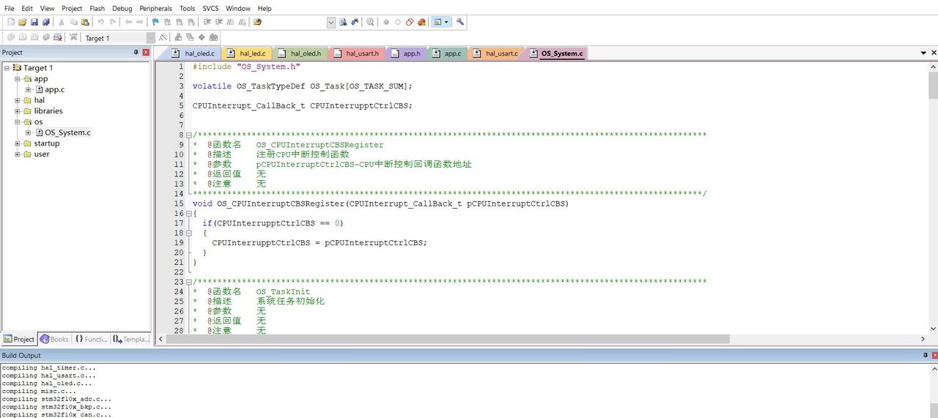Pin the Project panel
The height and width of the screenshot is (418, 938).
(136, 53)
